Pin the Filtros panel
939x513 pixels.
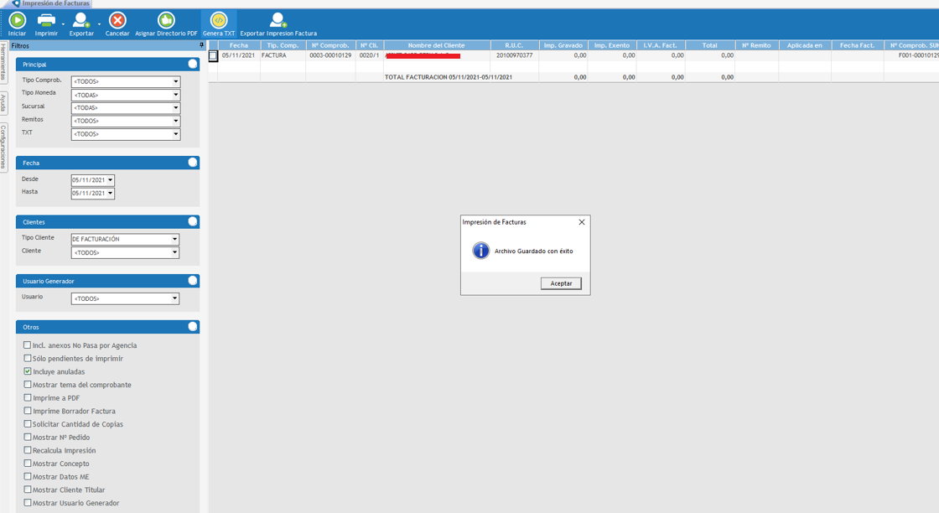point(201,45)
